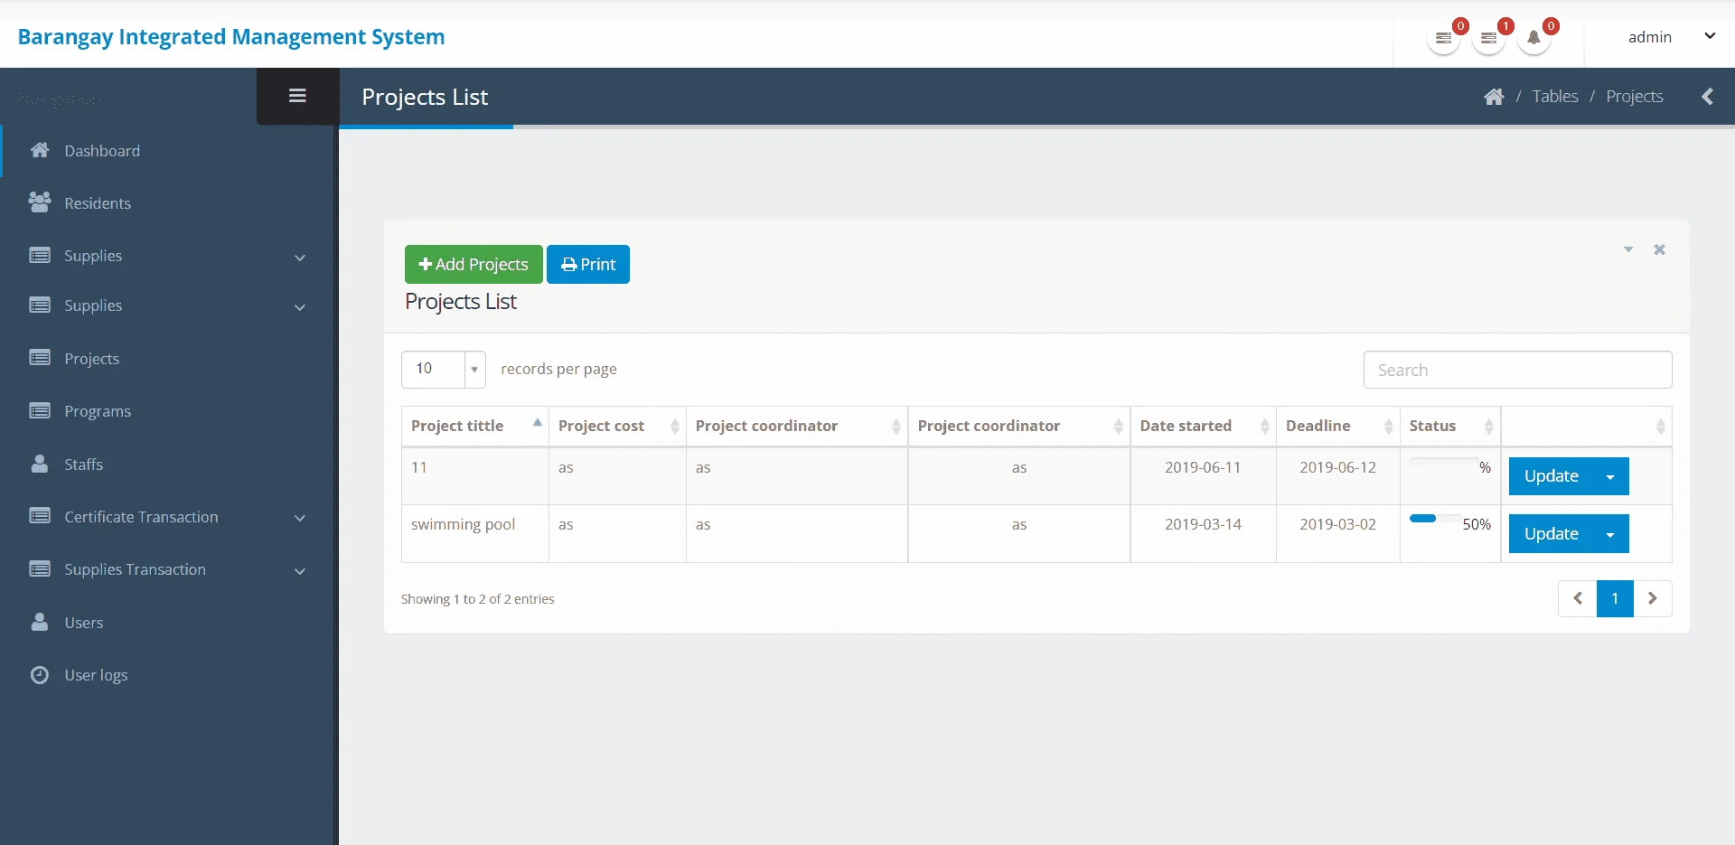Screen dimensions: 1735x845
Task: Click the Users person icon
Action: pyautogui.click(x=40, y=622)
